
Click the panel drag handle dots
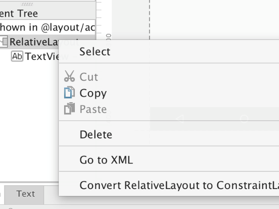point(27,4)
